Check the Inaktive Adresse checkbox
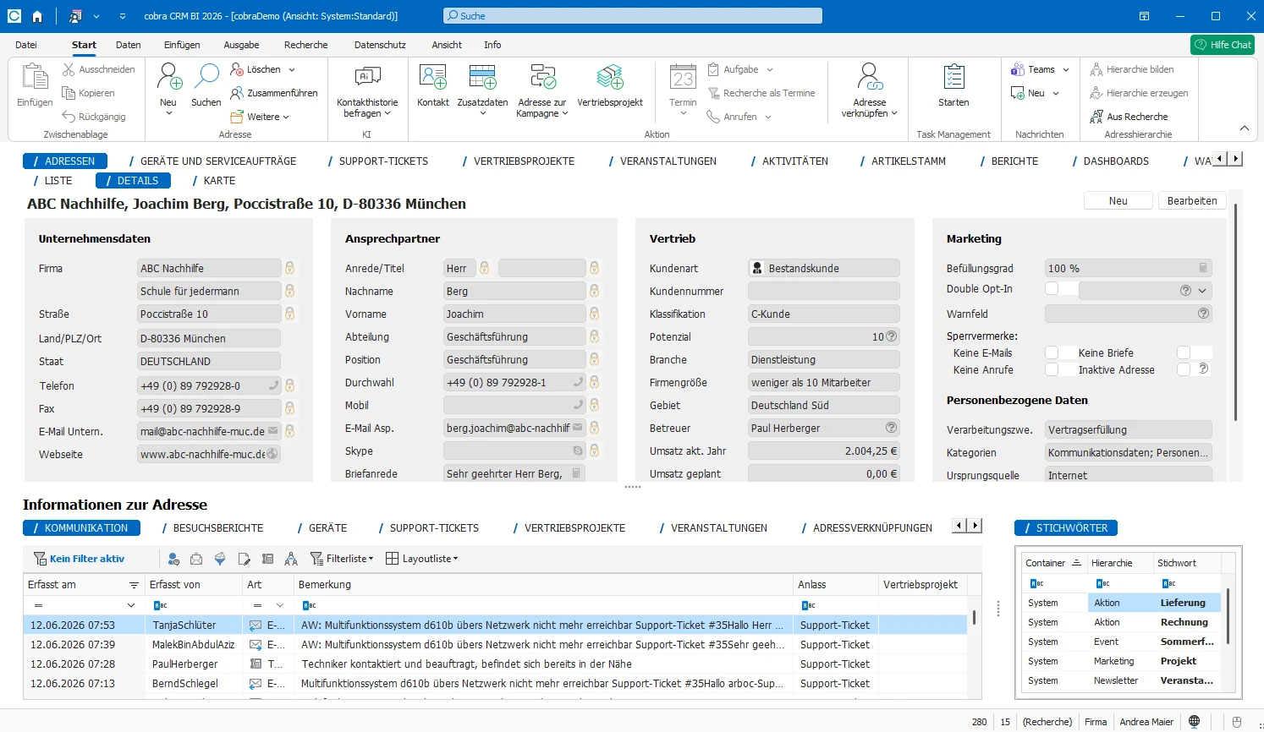This screenshot has height=732, width=1264. point(1184,369)
